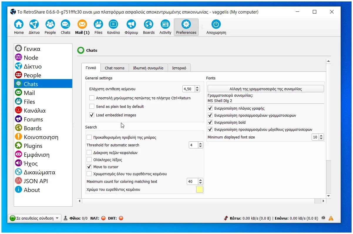Select Boards in the settings sidebar
Viewport: 353px width, 234px height.
click(43, 128)
